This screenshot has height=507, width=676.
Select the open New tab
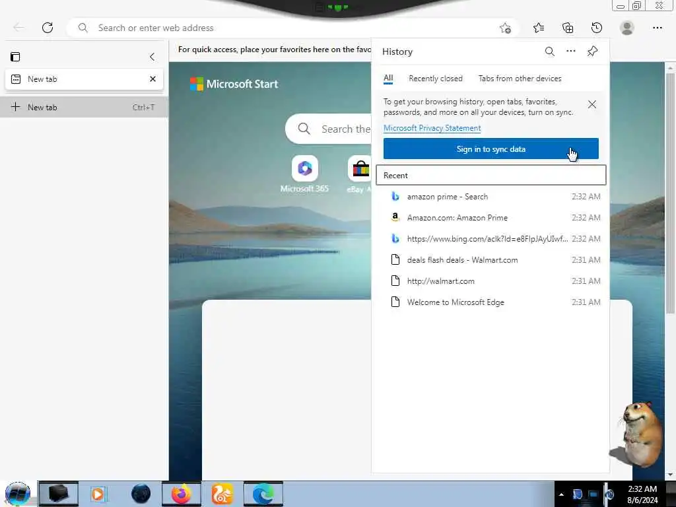84,79
